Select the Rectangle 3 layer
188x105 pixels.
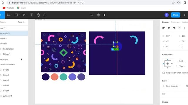[x=14, y=33]
